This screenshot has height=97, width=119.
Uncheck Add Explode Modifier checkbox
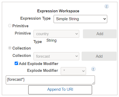pos(16,63)
